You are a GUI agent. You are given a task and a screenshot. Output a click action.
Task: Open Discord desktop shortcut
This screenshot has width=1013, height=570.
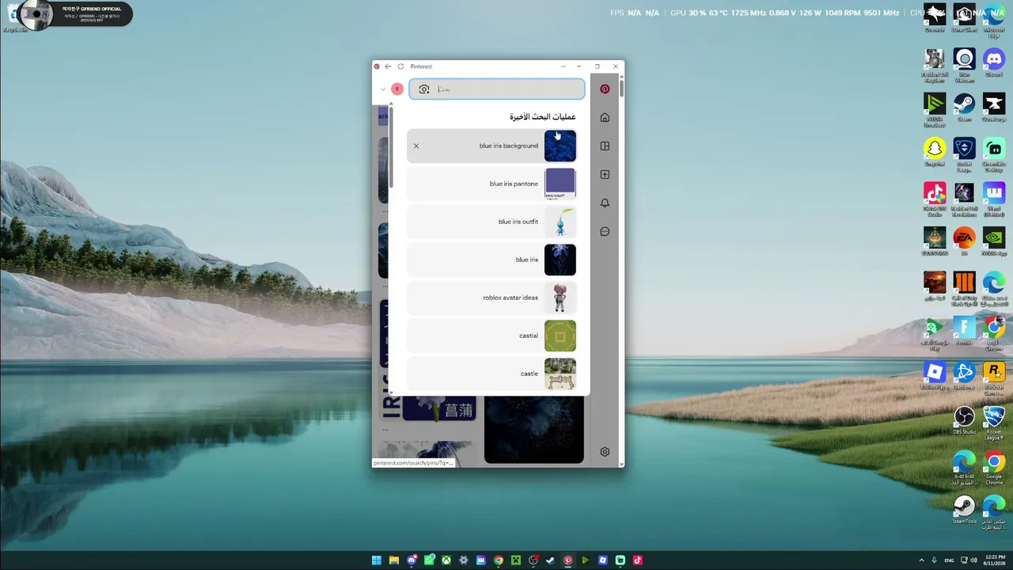click(x=994, y=62)
